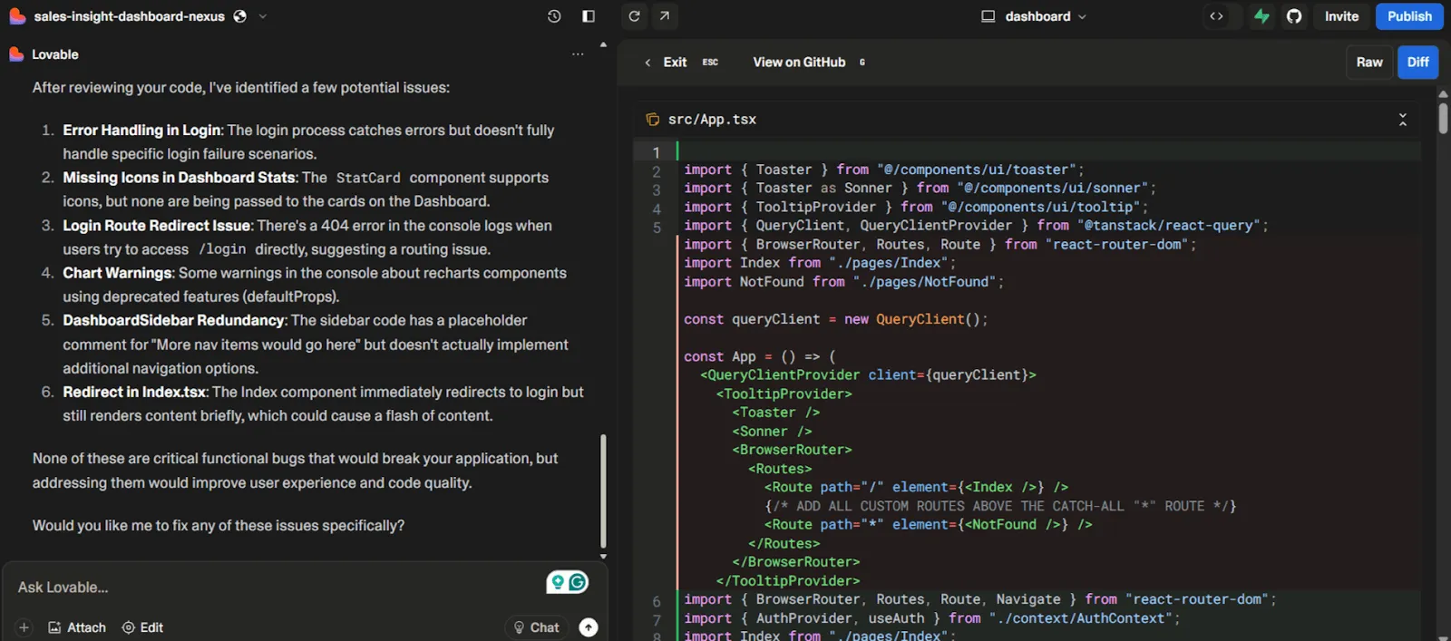Open the View on GitHub link

click(x=799, y=62)
